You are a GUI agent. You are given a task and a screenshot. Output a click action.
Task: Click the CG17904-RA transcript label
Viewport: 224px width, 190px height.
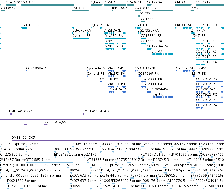(x=158, y=46)
